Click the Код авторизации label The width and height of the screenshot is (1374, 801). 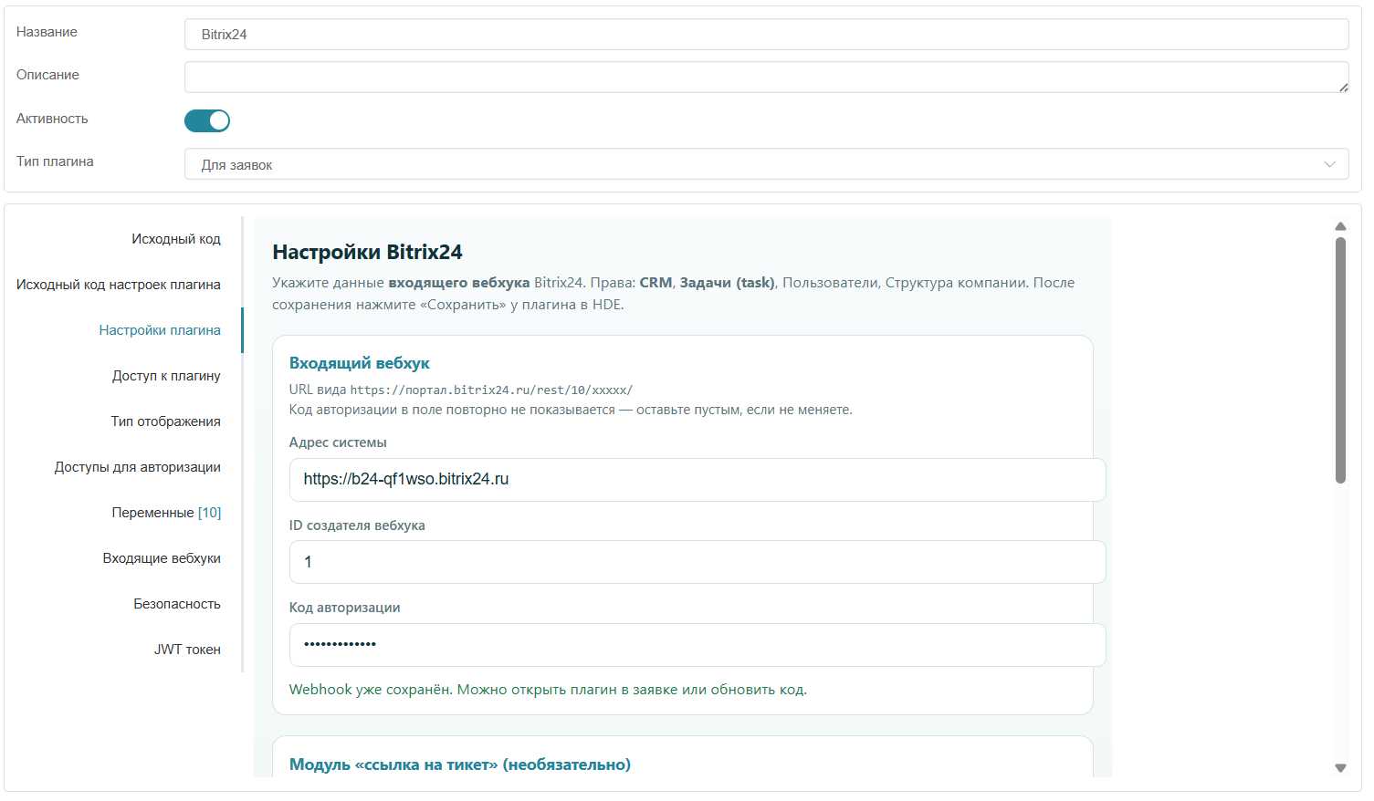[x=344, y=608]
